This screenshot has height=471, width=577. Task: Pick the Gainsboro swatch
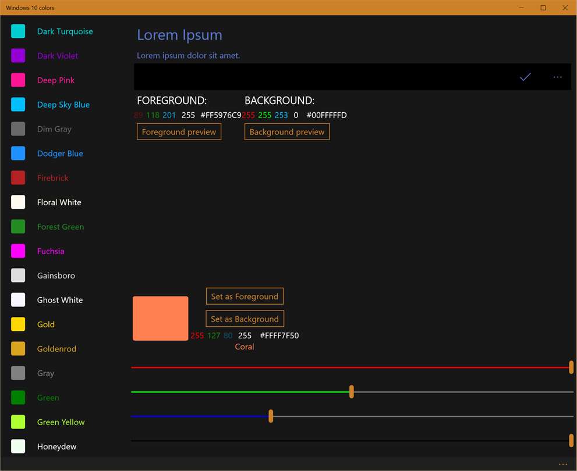18,275
